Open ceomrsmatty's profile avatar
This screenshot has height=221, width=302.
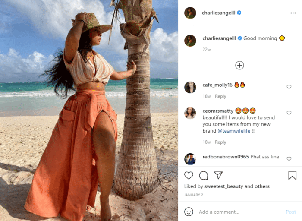tap(190, 113)
